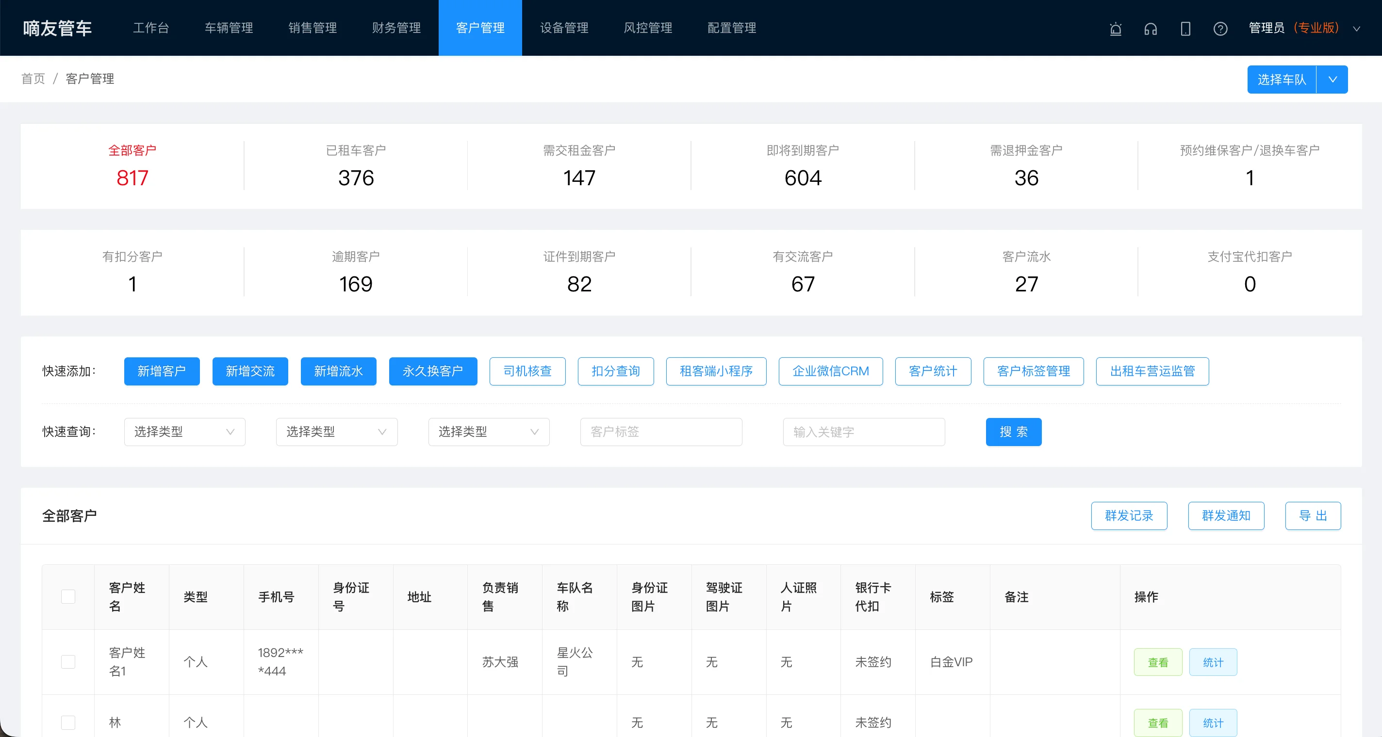Open 风控管理 menu
Image resolution: width=1382 pixels, height=737 pixels.
coord(647,28)
